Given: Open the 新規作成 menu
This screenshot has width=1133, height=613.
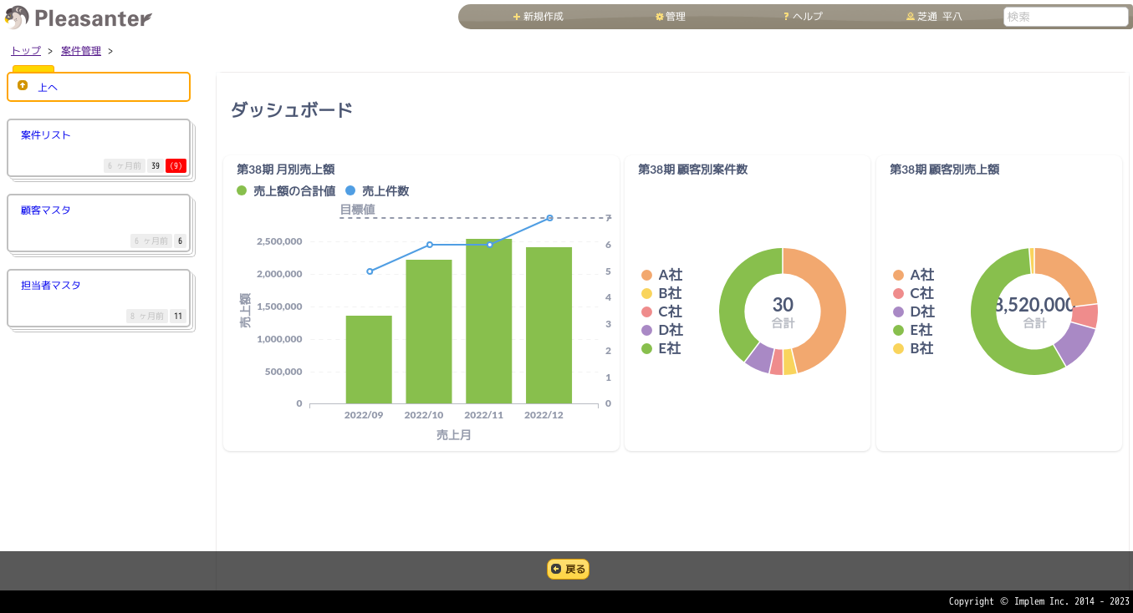Looking at the screenshot, I should (x=543, y=17).
